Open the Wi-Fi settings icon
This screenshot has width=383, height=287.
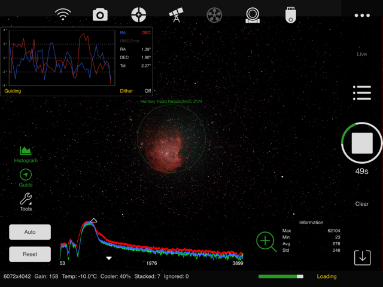63,14
